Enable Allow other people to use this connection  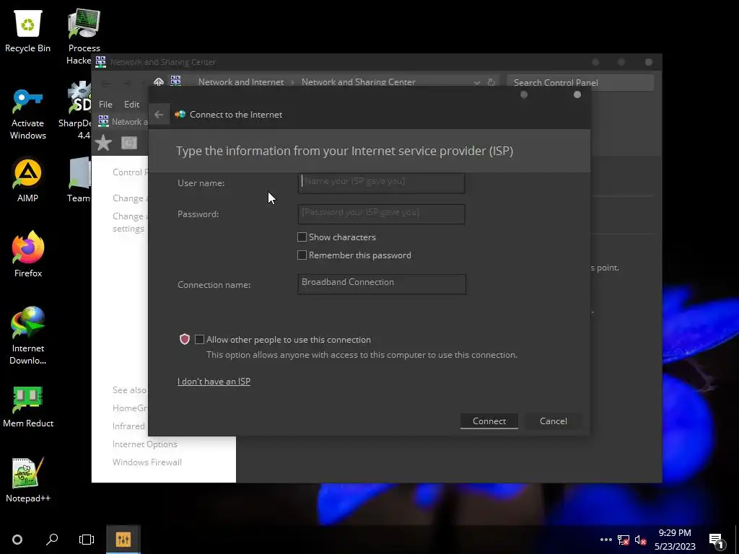click(199, 339)
